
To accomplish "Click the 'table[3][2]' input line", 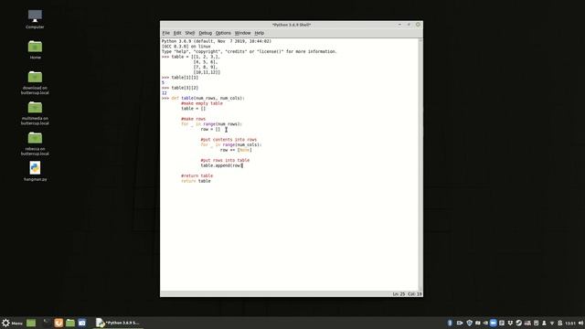I will (185, 88).
